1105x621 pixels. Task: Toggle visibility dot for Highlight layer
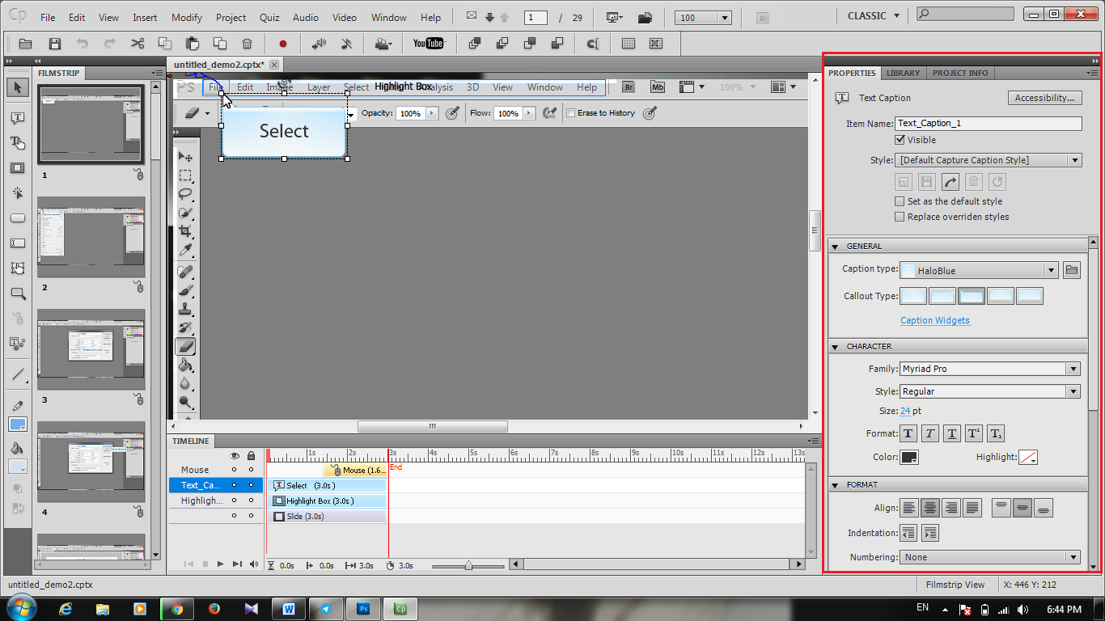click(235, 501)
